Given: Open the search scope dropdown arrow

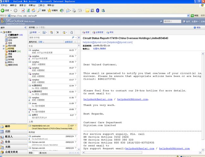Looking at the screenshot, I should pyautogui.click(x=76, y=38).
